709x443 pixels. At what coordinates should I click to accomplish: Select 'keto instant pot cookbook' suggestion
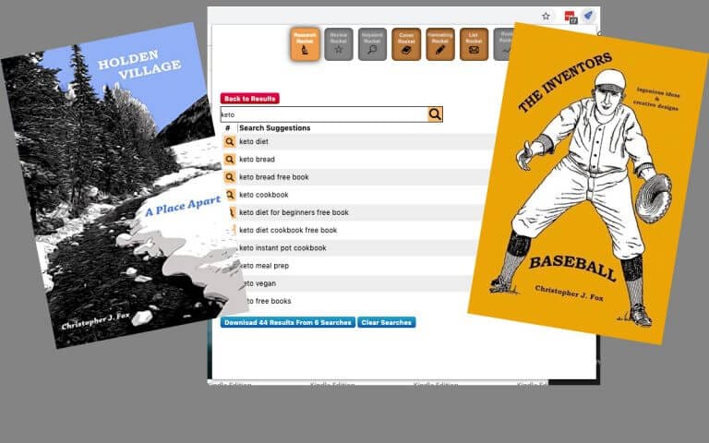point(282,247)
